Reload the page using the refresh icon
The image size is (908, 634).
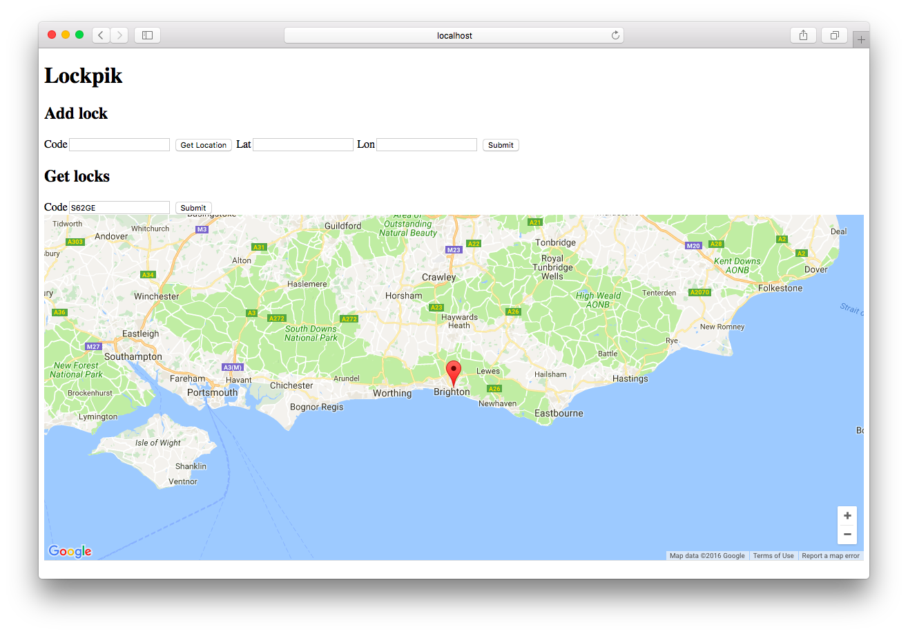(615, 35)
